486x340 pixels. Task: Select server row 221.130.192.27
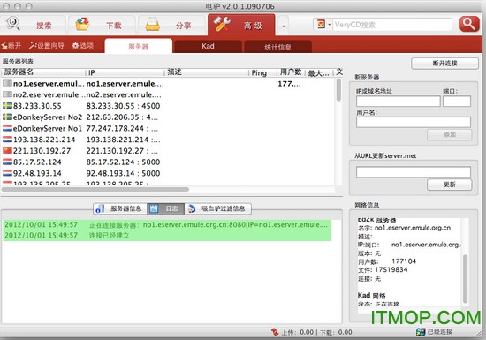[x=167, y=151]
